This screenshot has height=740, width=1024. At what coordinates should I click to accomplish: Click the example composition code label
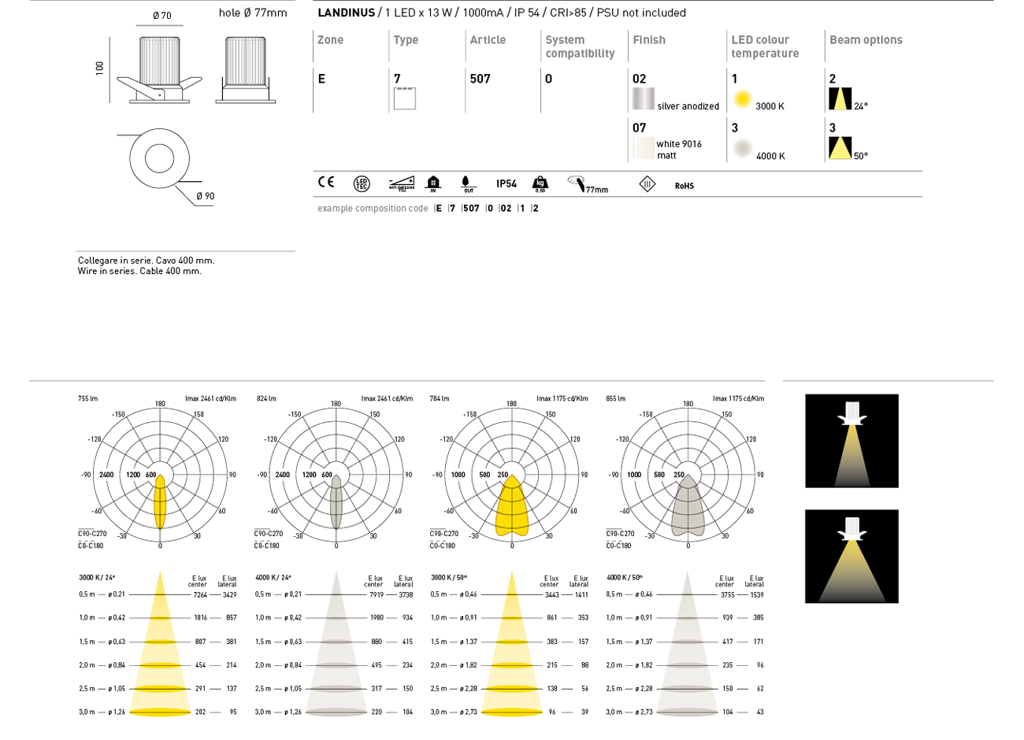tap(373, 209)
